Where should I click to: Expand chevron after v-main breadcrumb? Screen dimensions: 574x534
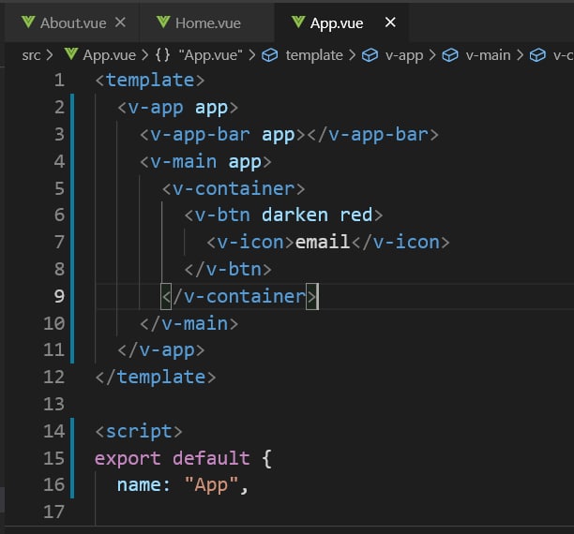(x=520, y=55)
